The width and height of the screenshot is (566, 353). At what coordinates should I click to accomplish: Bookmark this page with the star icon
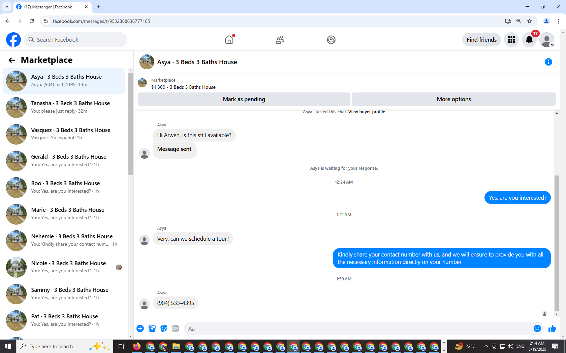click(x=530, y=21)
